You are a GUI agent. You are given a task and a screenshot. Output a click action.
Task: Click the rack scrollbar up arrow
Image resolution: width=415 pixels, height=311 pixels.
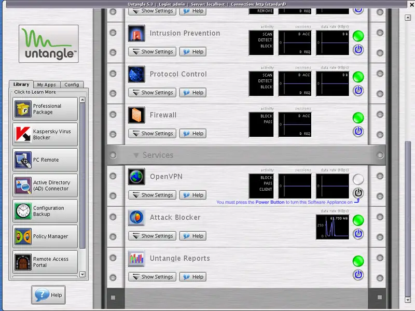pos(408,18)
